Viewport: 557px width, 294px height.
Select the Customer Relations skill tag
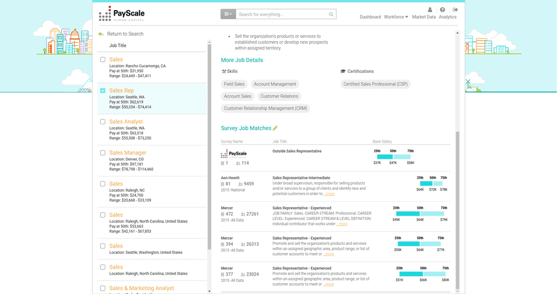point(279,96)
